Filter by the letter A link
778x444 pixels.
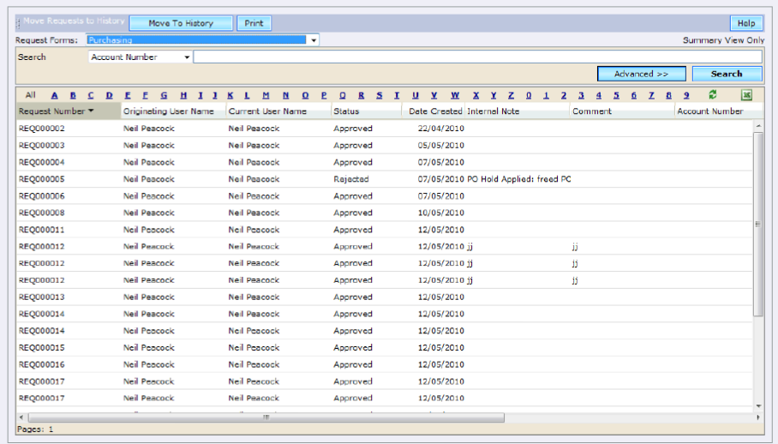coord(54,95)
